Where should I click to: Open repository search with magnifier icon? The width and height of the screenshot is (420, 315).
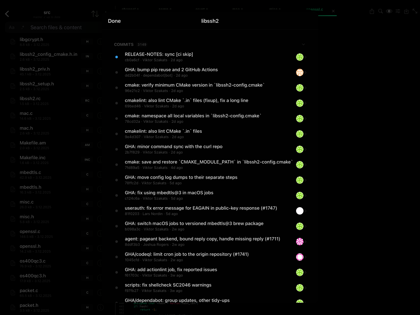[x=380, y=11]
